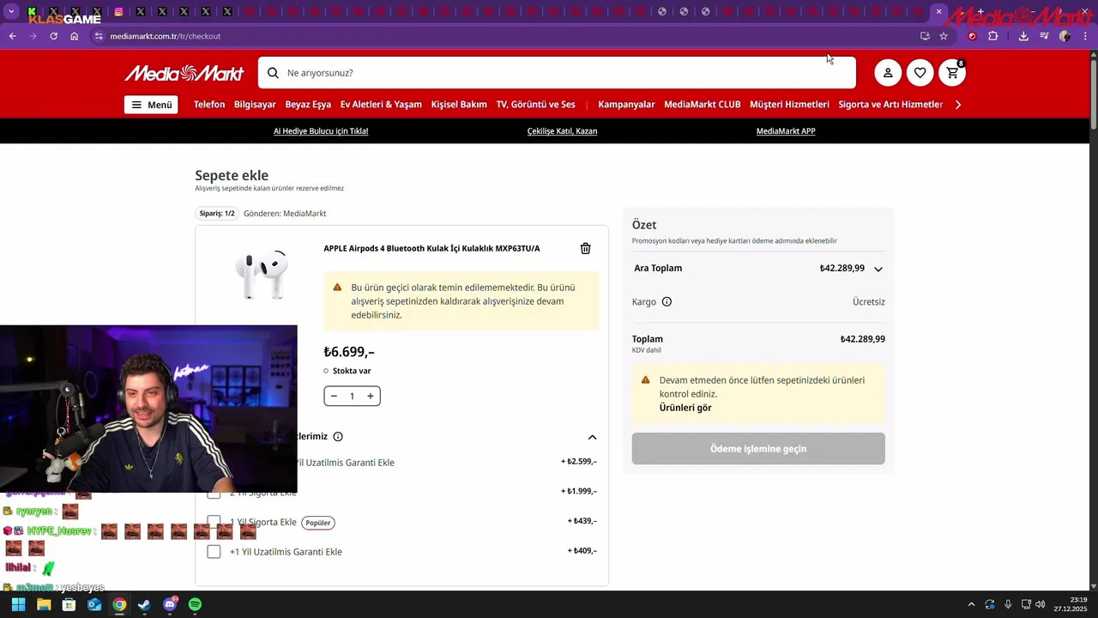Click the Instagram browser tab
The width and height of the screenshot is (1098, 618).
pyautogui.click(x=118, y=12)
